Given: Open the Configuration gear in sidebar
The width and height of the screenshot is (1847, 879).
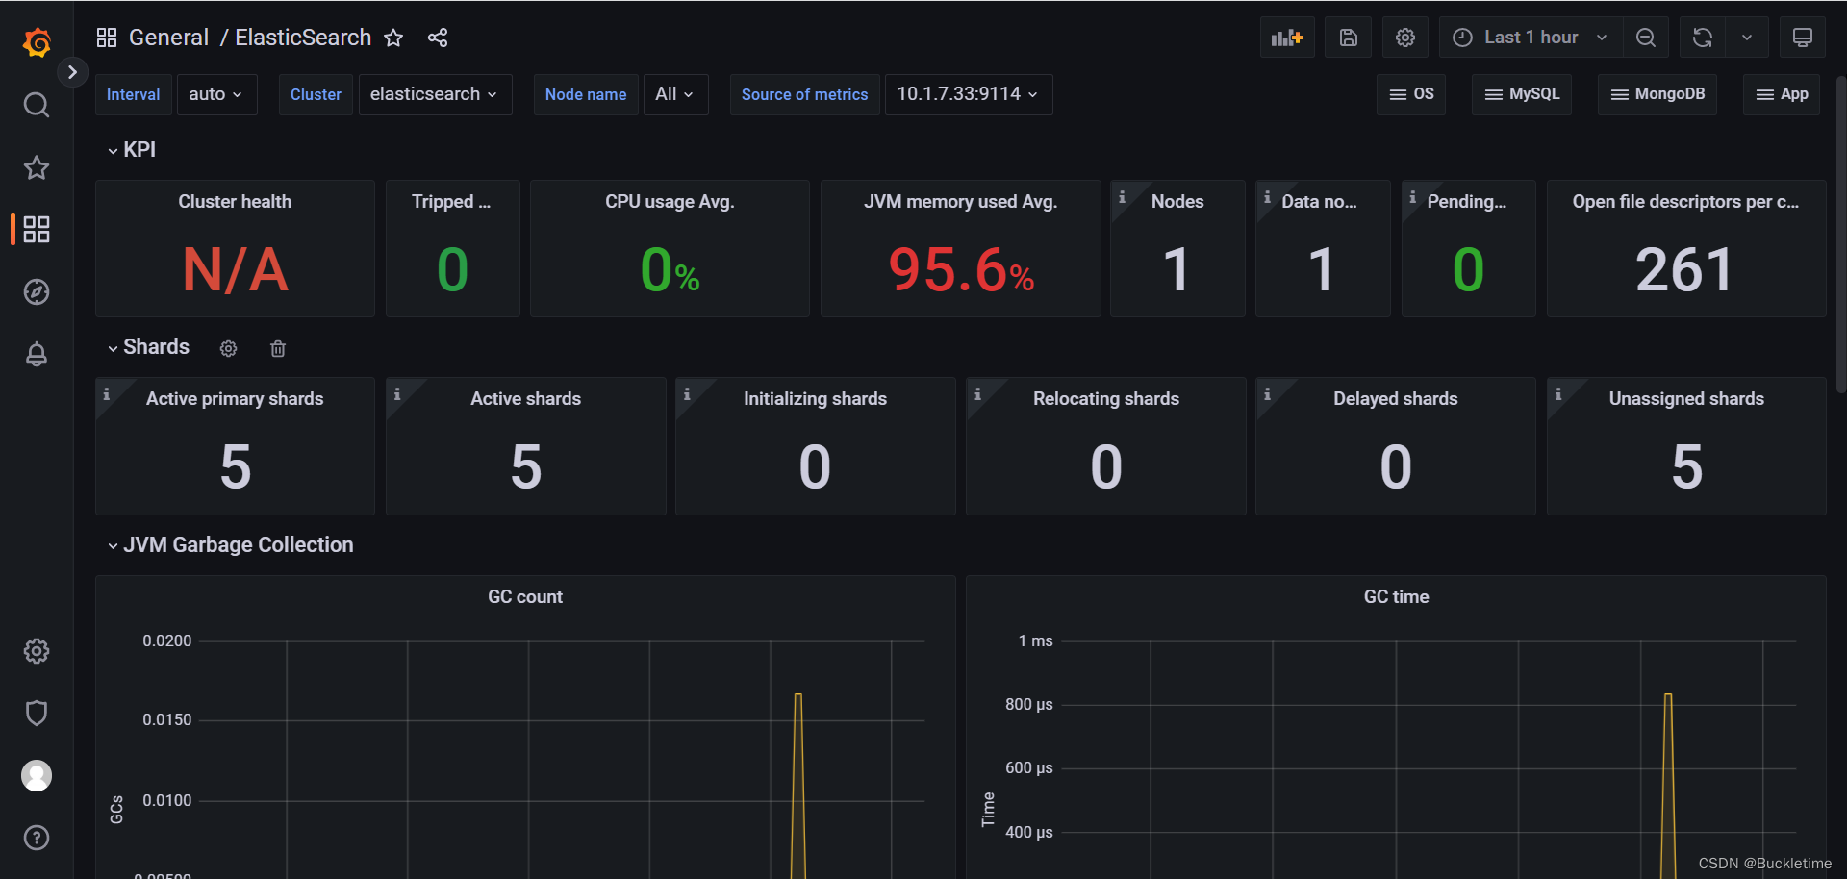Looking at the screenshot, I should [37, 651].
